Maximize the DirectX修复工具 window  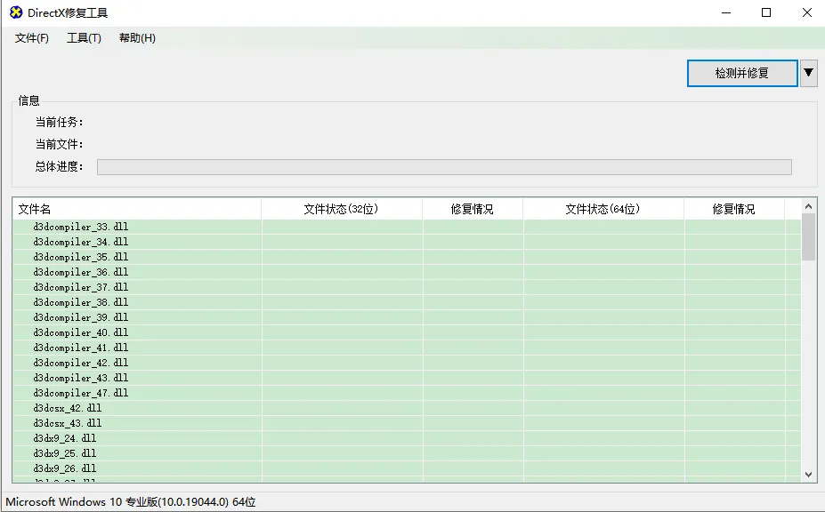[x=766, y=12]
